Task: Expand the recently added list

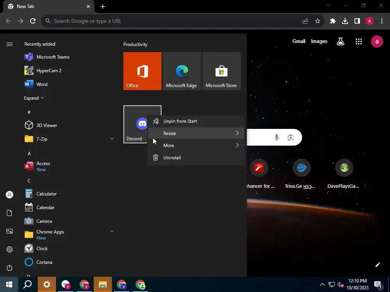Action: pyautogui.click(x=34, y=98)
